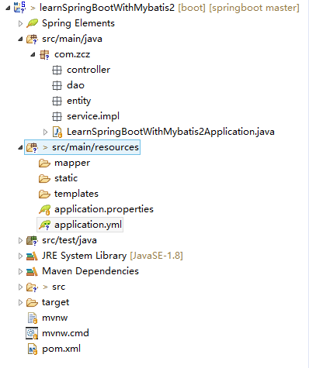
Task: Select the com.zcz package label
Action: pos(72,54)
